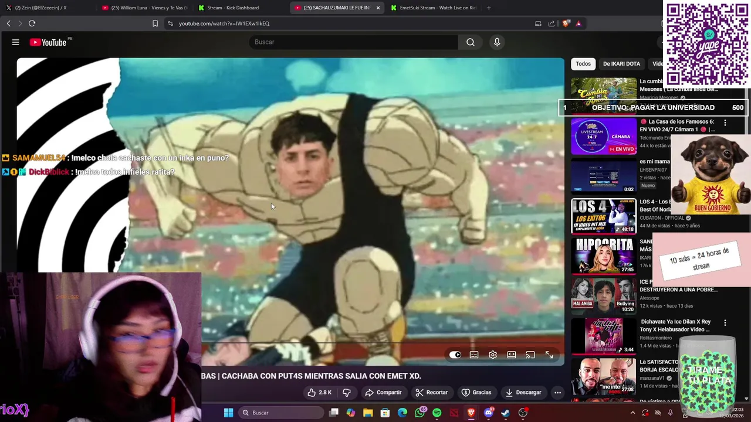Click the browser URL address bar
This screenshot has width=751, height=422.
352,23
